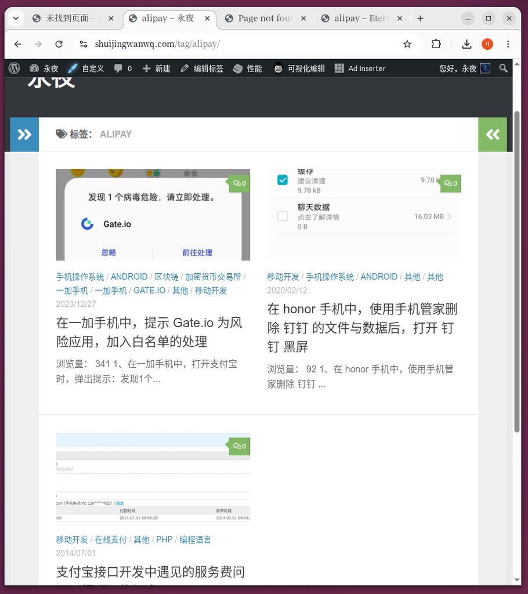528x594 pixels.
Task: Open the WordPress logo menu
Action: coord(14,68)
